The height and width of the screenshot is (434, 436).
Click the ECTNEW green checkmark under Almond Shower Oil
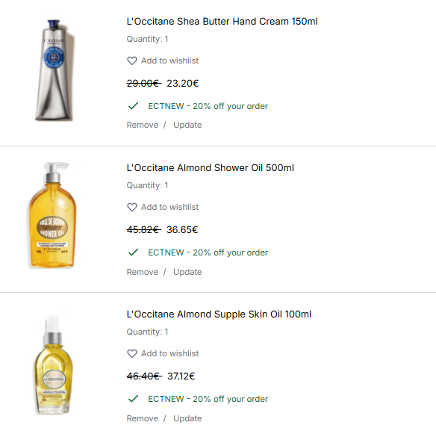(133, 252)
